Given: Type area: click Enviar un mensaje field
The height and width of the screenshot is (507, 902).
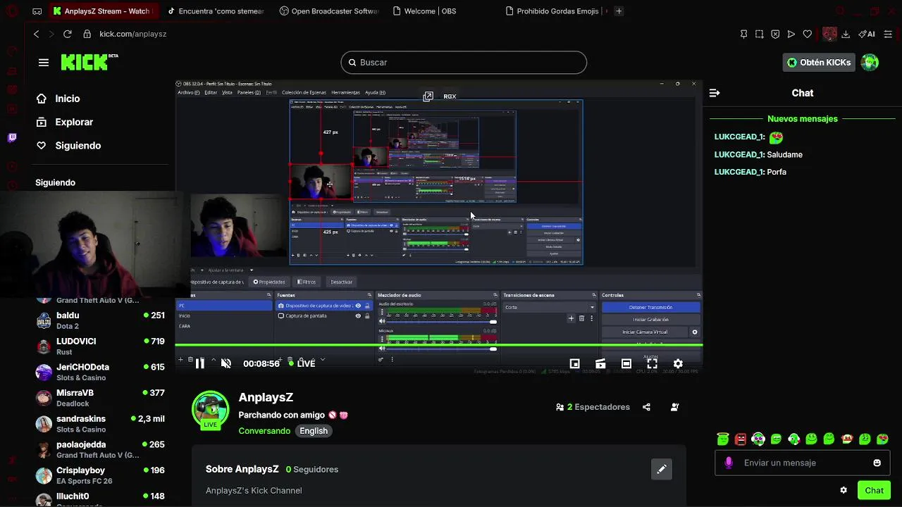Looking at the screenshot, I should 802,463.
